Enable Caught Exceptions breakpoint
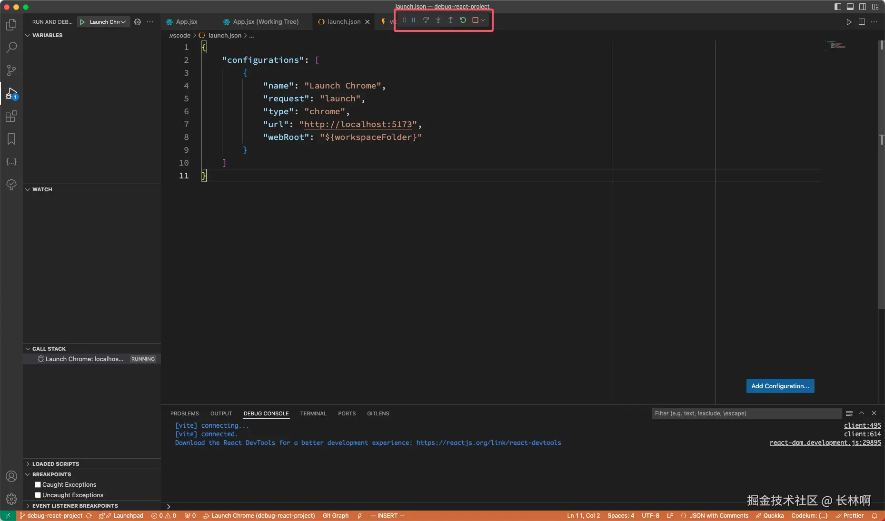 [38, 484]
